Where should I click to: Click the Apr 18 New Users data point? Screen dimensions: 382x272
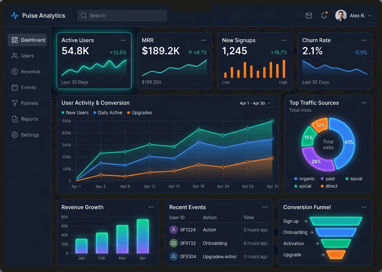[x=199, y=129]
